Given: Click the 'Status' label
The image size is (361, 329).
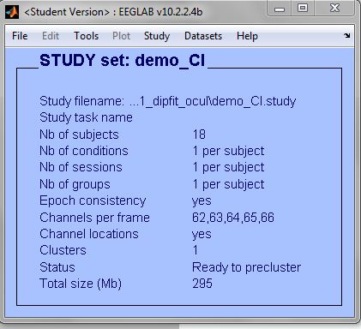Looking at the screenshot, I should [57, 267].
